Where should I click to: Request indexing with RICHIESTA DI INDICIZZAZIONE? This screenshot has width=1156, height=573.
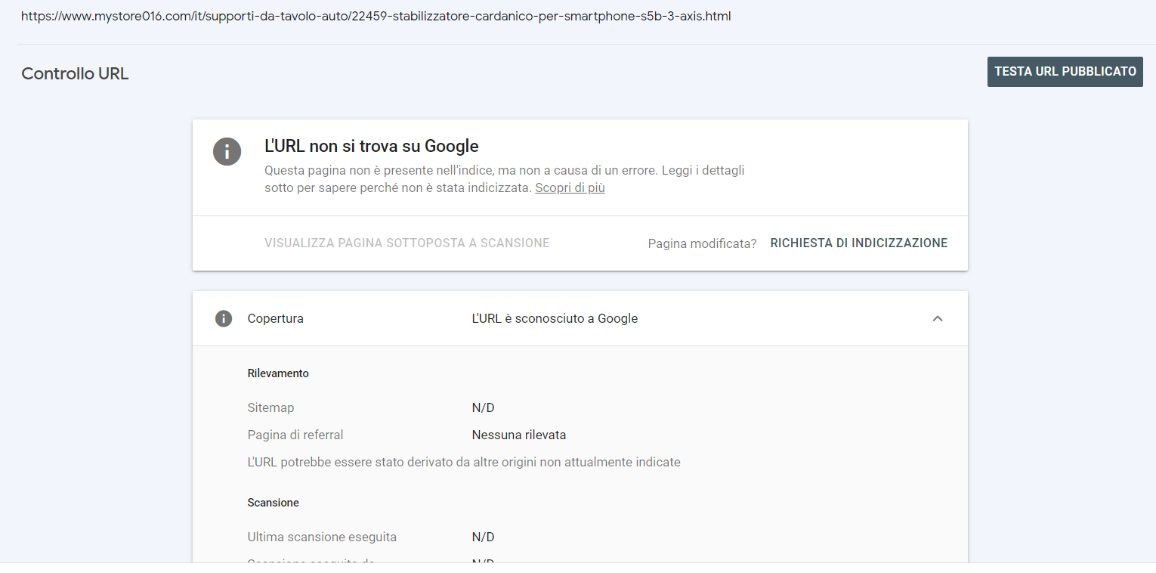coord(858,243)
